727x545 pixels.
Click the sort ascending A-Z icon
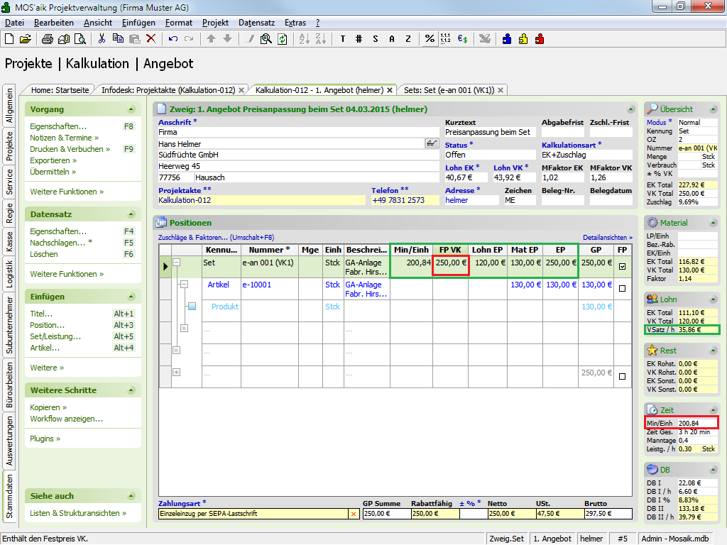(302, 39)
